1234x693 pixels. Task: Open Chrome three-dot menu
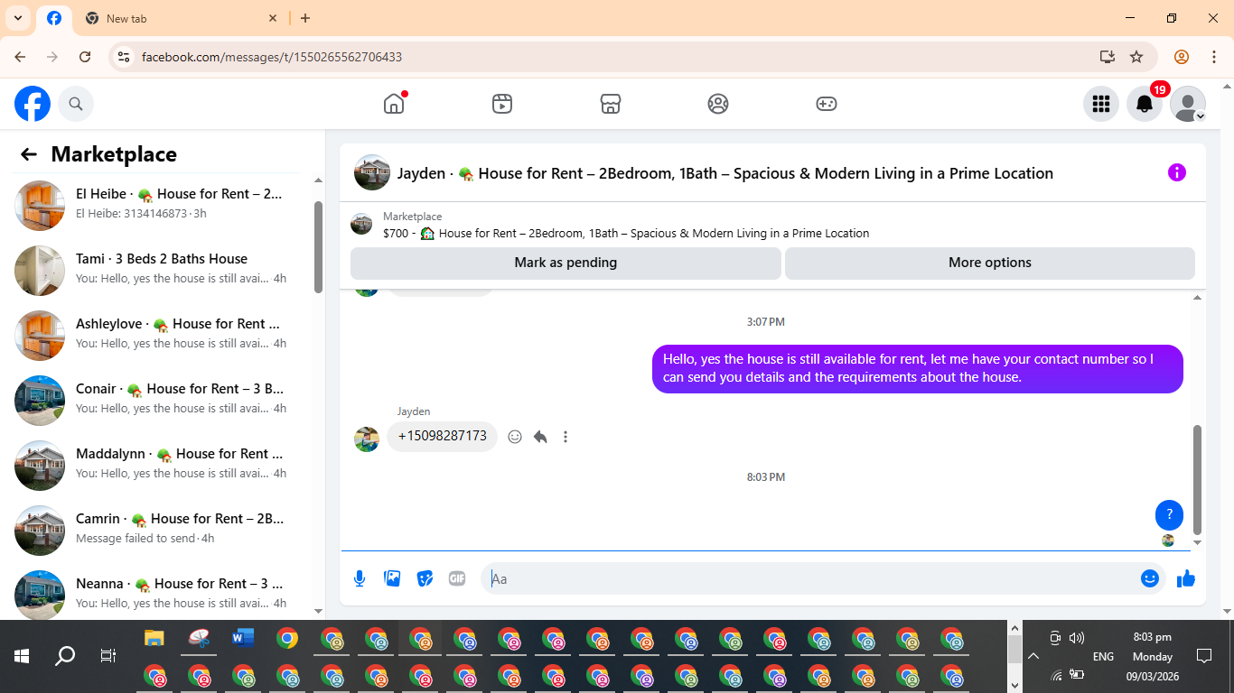(x=1214, y=57)
